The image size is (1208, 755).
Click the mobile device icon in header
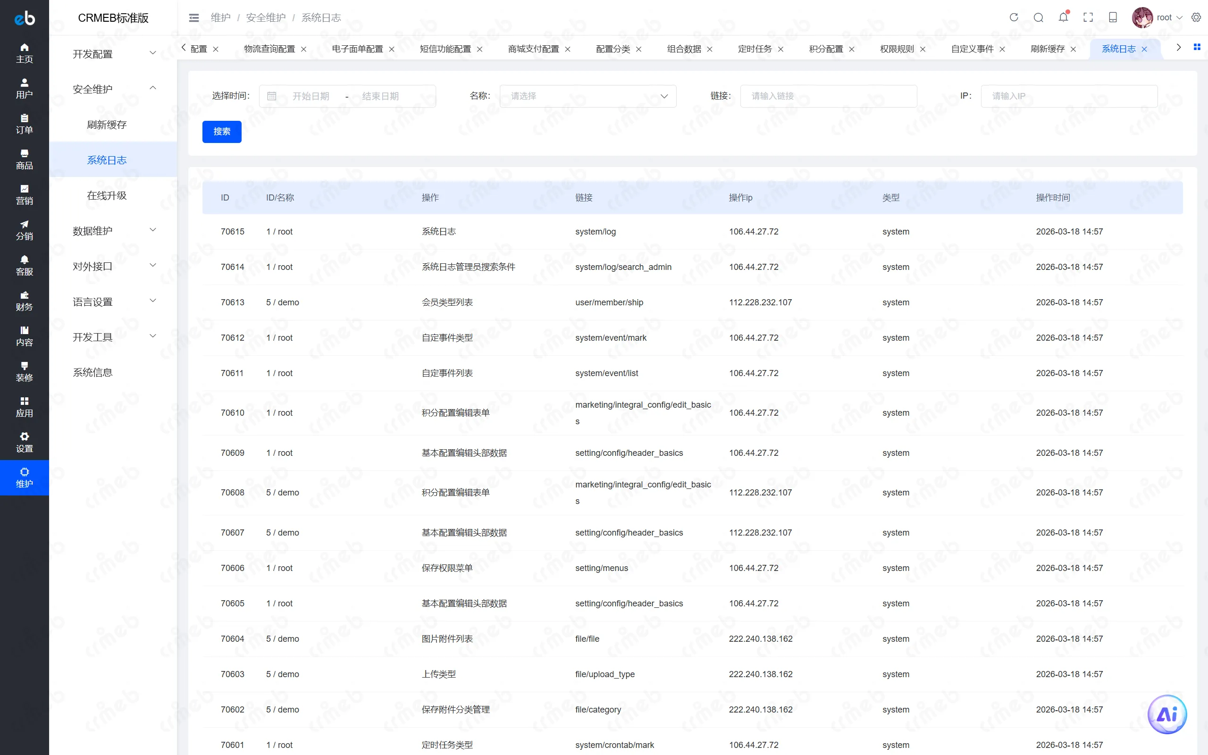(1113, 17)
